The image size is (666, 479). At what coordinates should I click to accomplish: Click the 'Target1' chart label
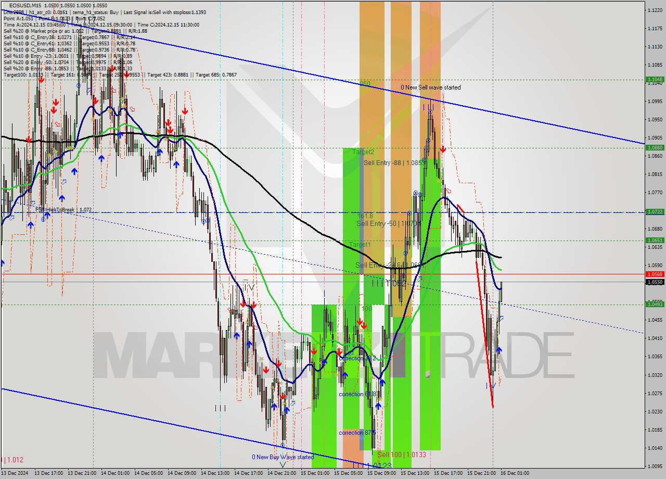click(x=360, y=245)
